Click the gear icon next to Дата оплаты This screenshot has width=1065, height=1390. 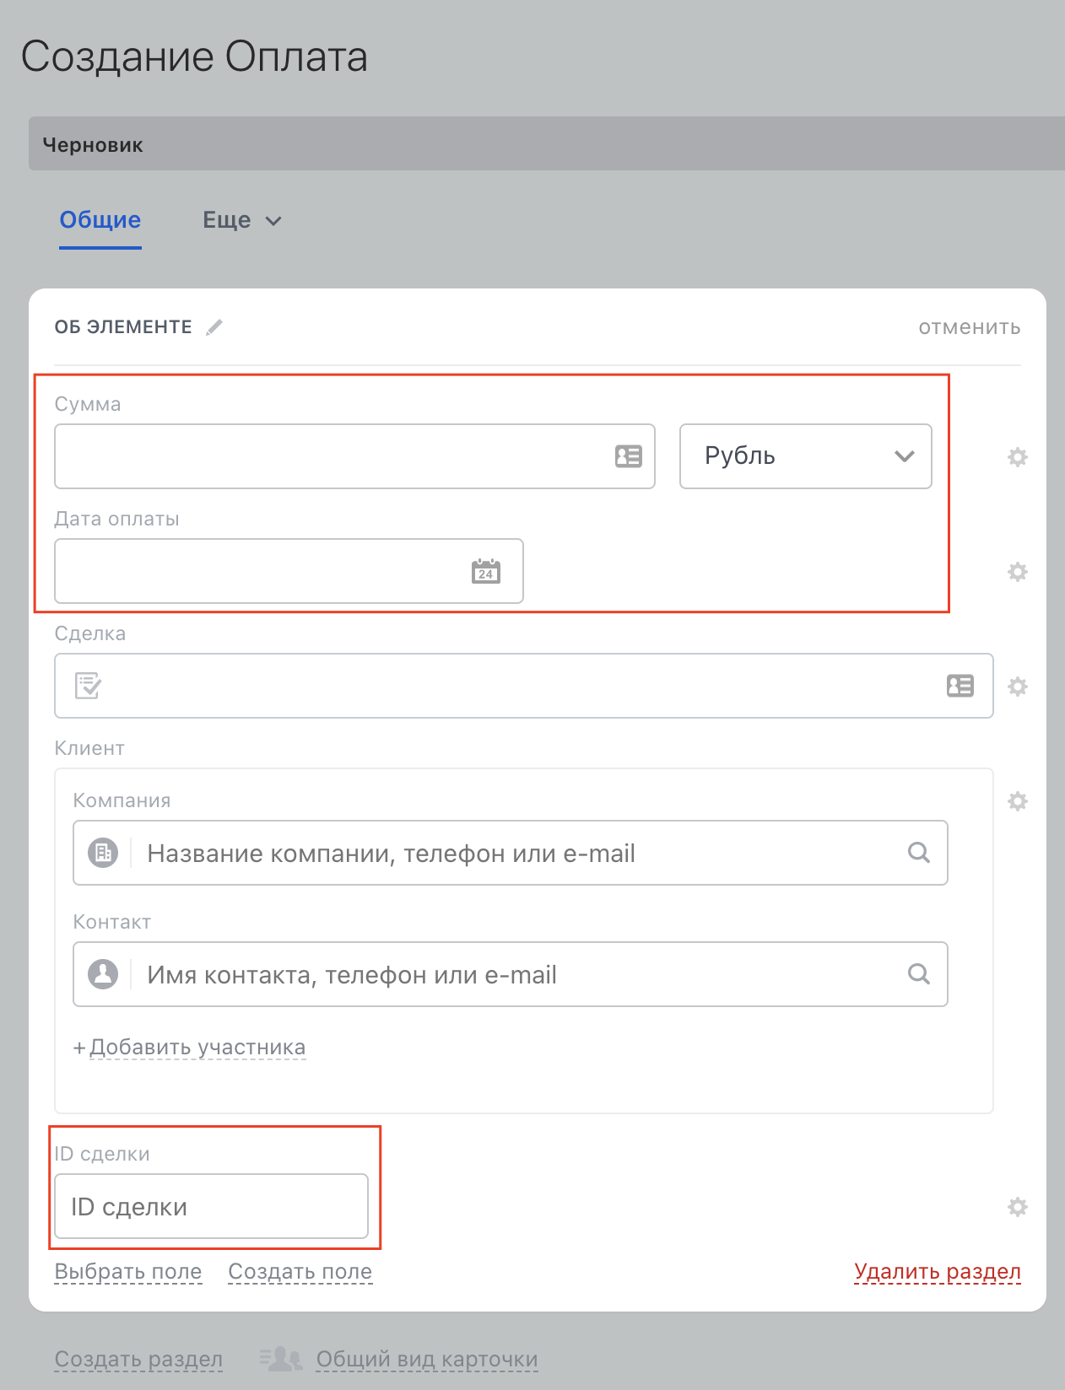pos(1018,572)
